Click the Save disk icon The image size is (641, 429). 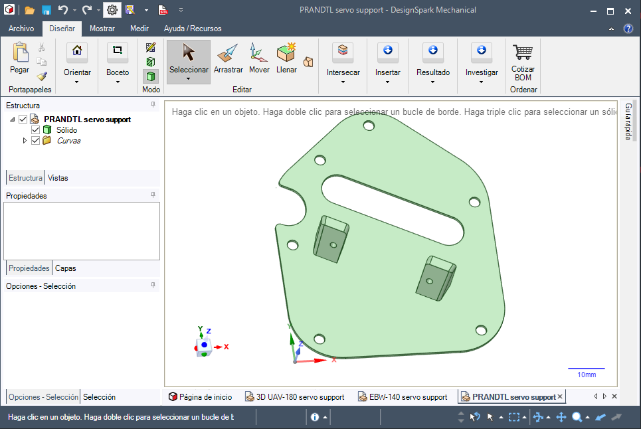pos(46,10)
